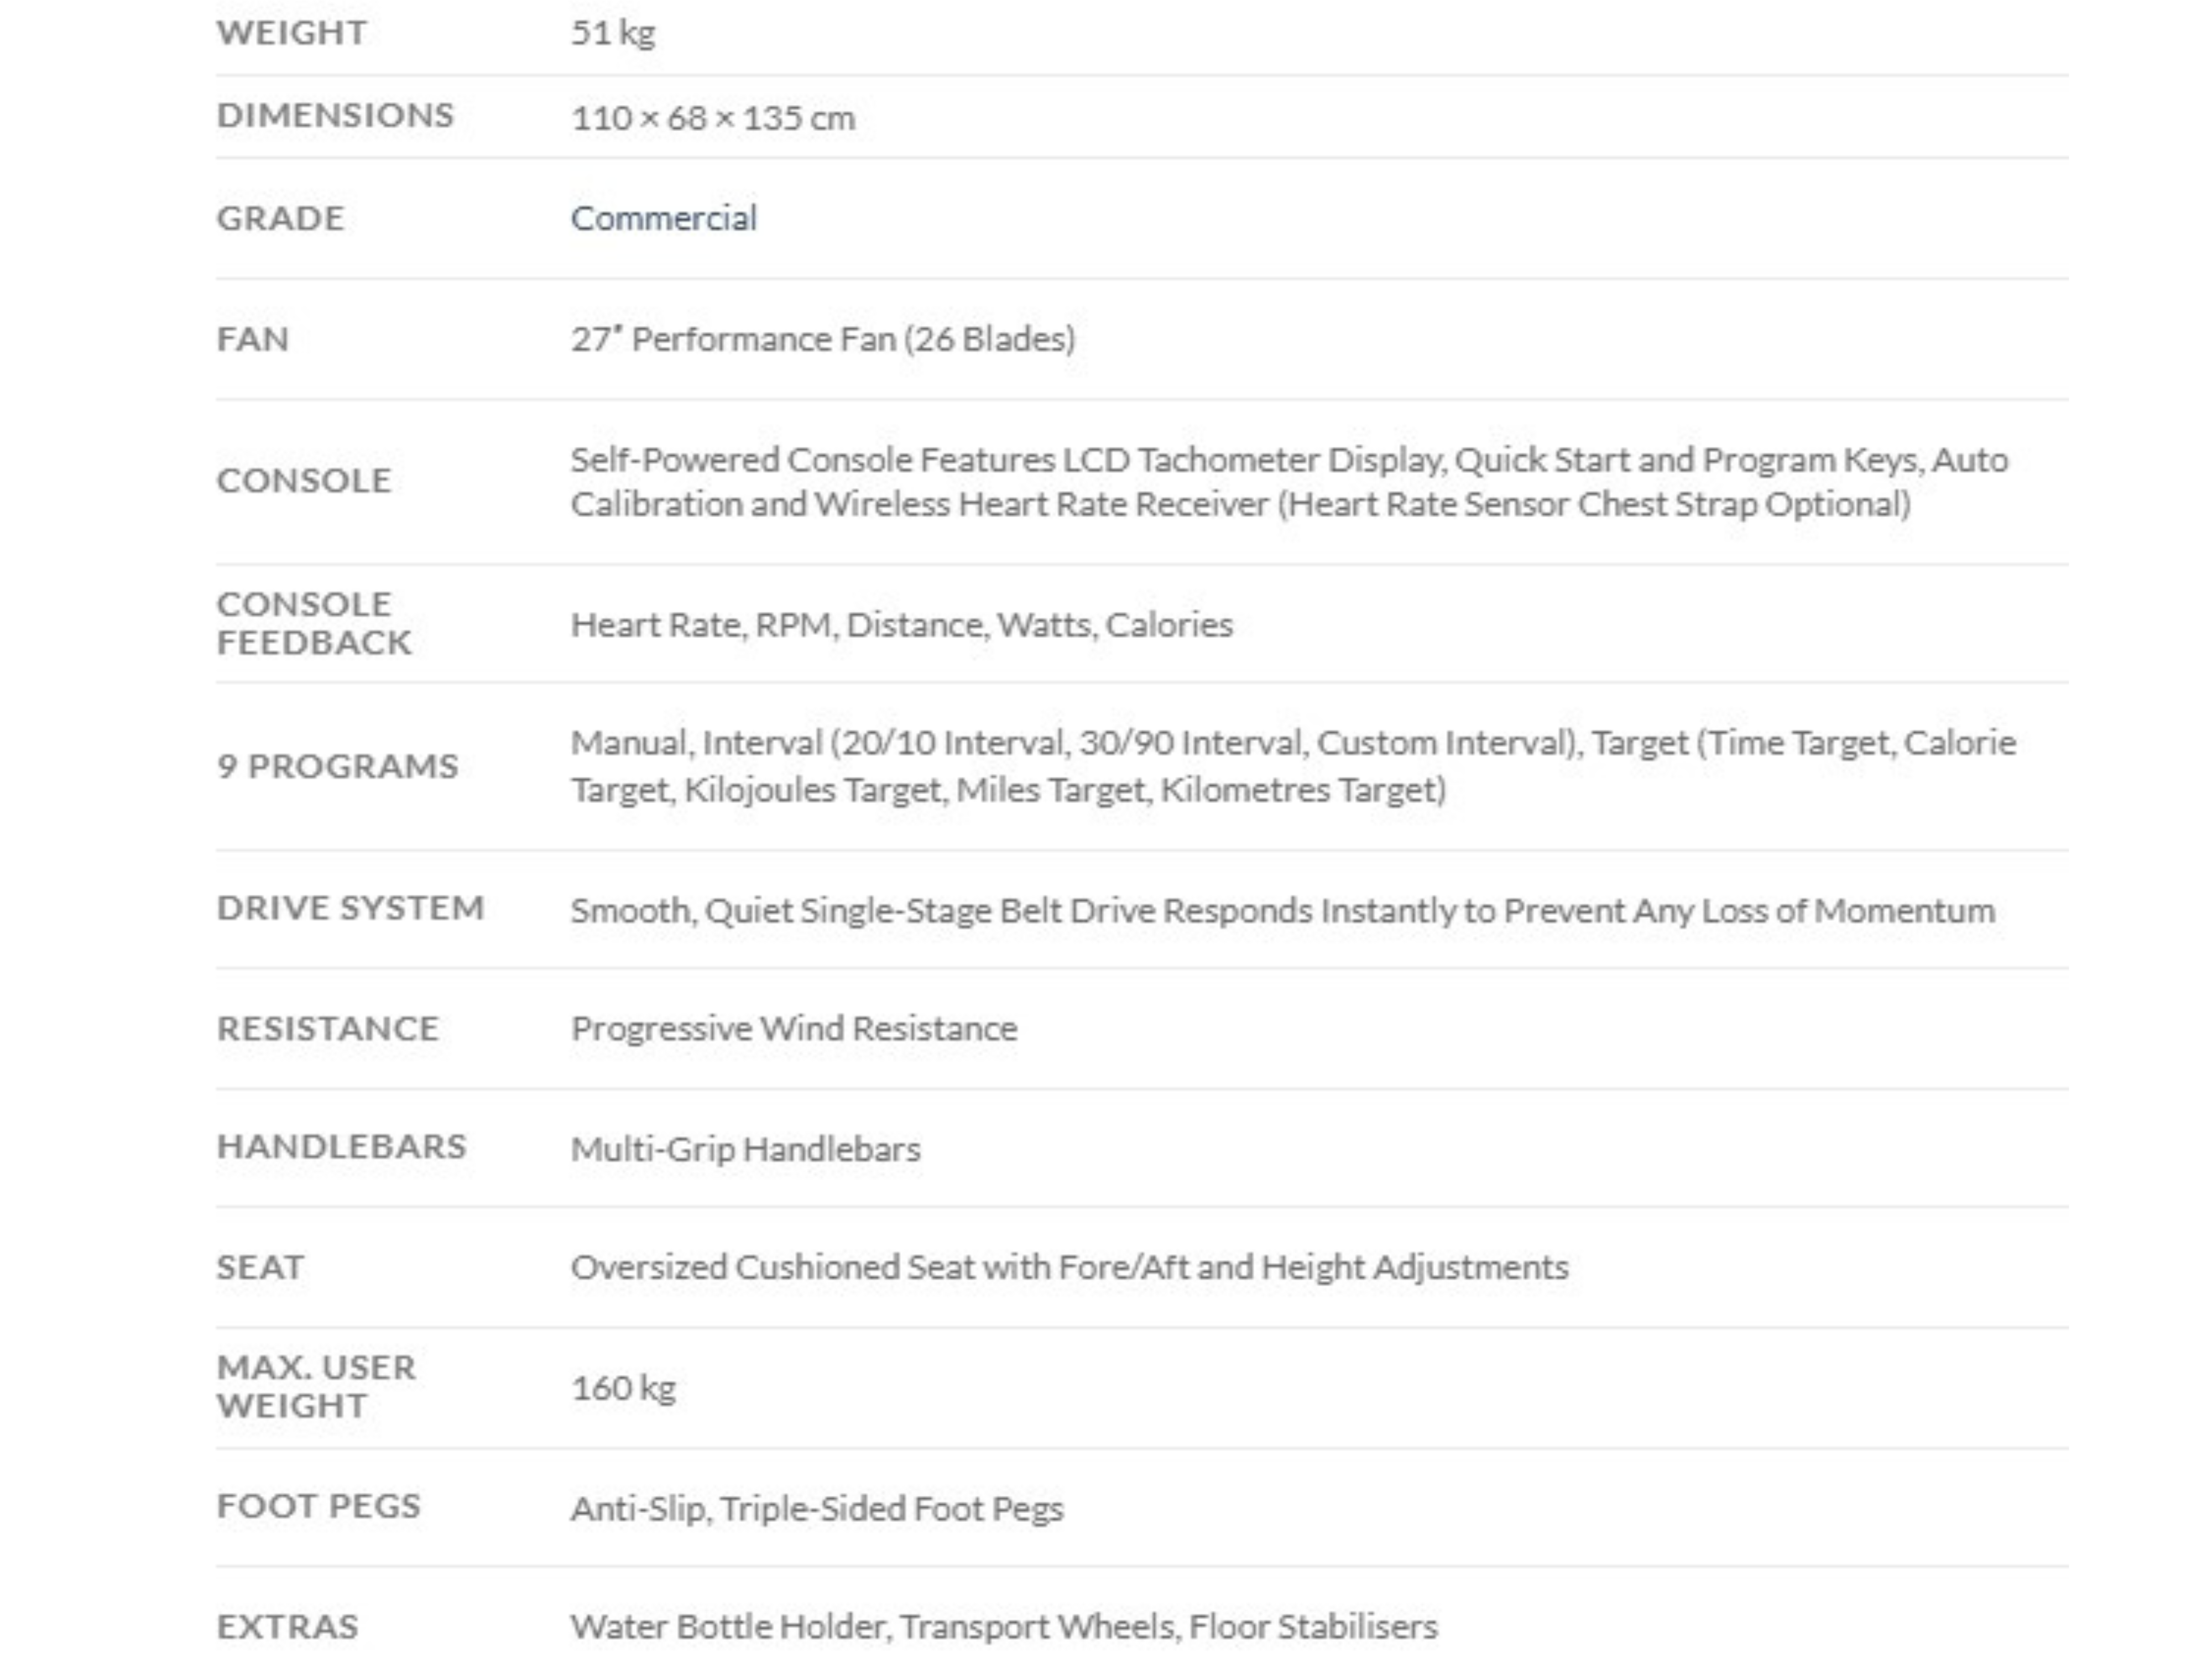Select the 160 kg max user weight
The image size is (2212, 1659).
pyautogui.click(x=623, y=1388)
